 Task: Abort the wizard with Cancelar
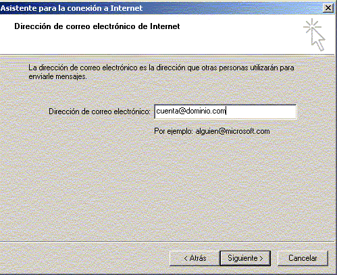[303, 258]
